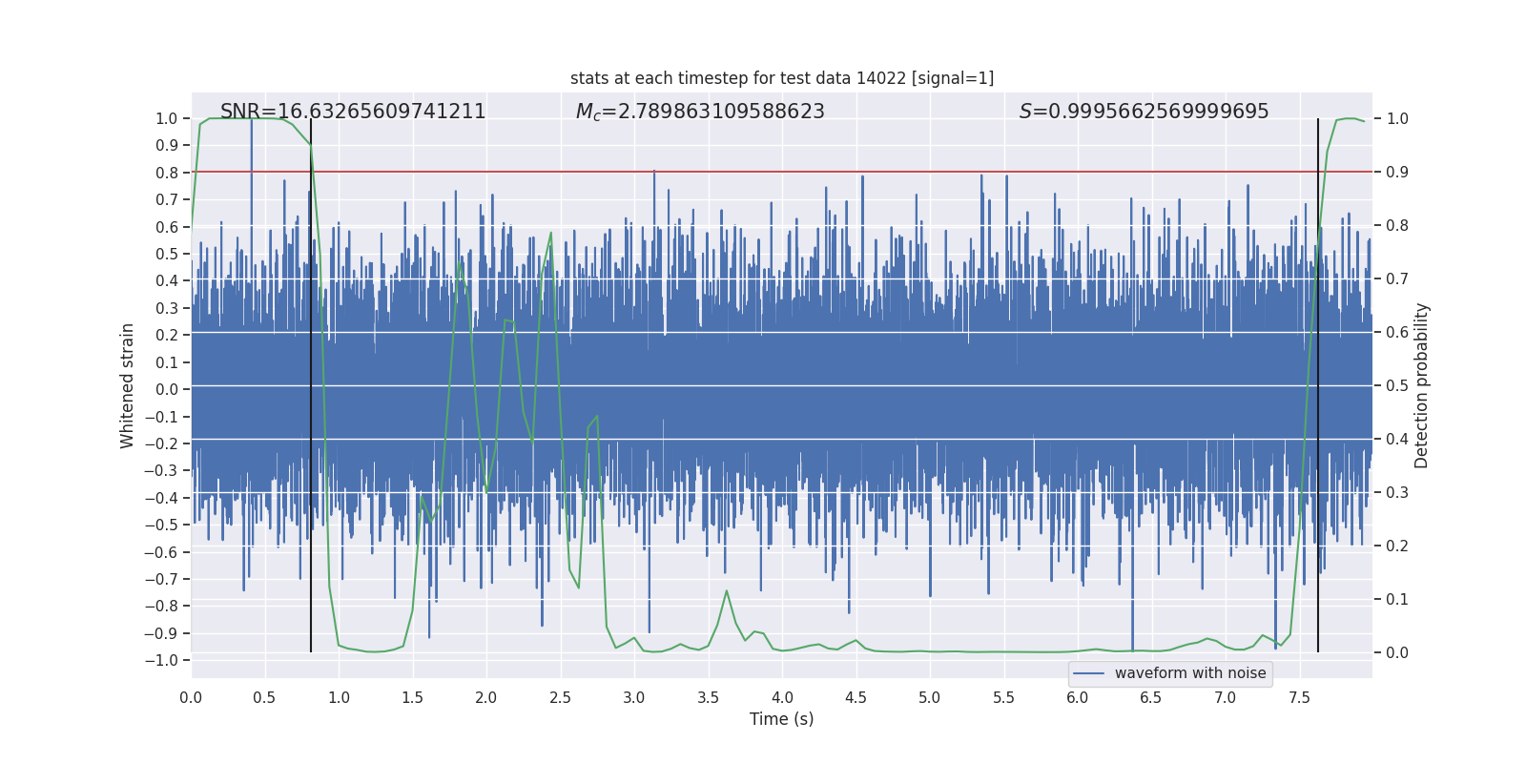Viewport: 1526px width, 763px height.
Task: Click the left y-axis tick label 0.8
Action: pos(168,173)
